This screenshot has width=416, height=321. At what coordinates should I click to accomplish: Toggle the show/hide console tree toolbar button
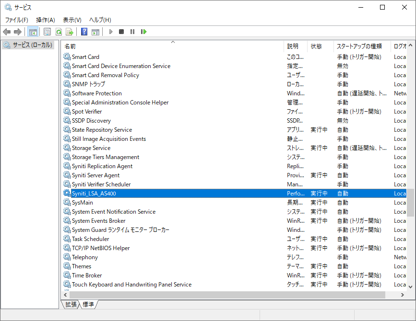(x=33, y=32)
